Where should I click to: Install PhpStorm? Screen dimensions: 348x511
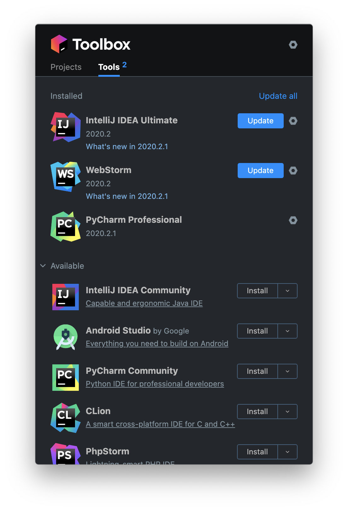click(x=258, y=452)
